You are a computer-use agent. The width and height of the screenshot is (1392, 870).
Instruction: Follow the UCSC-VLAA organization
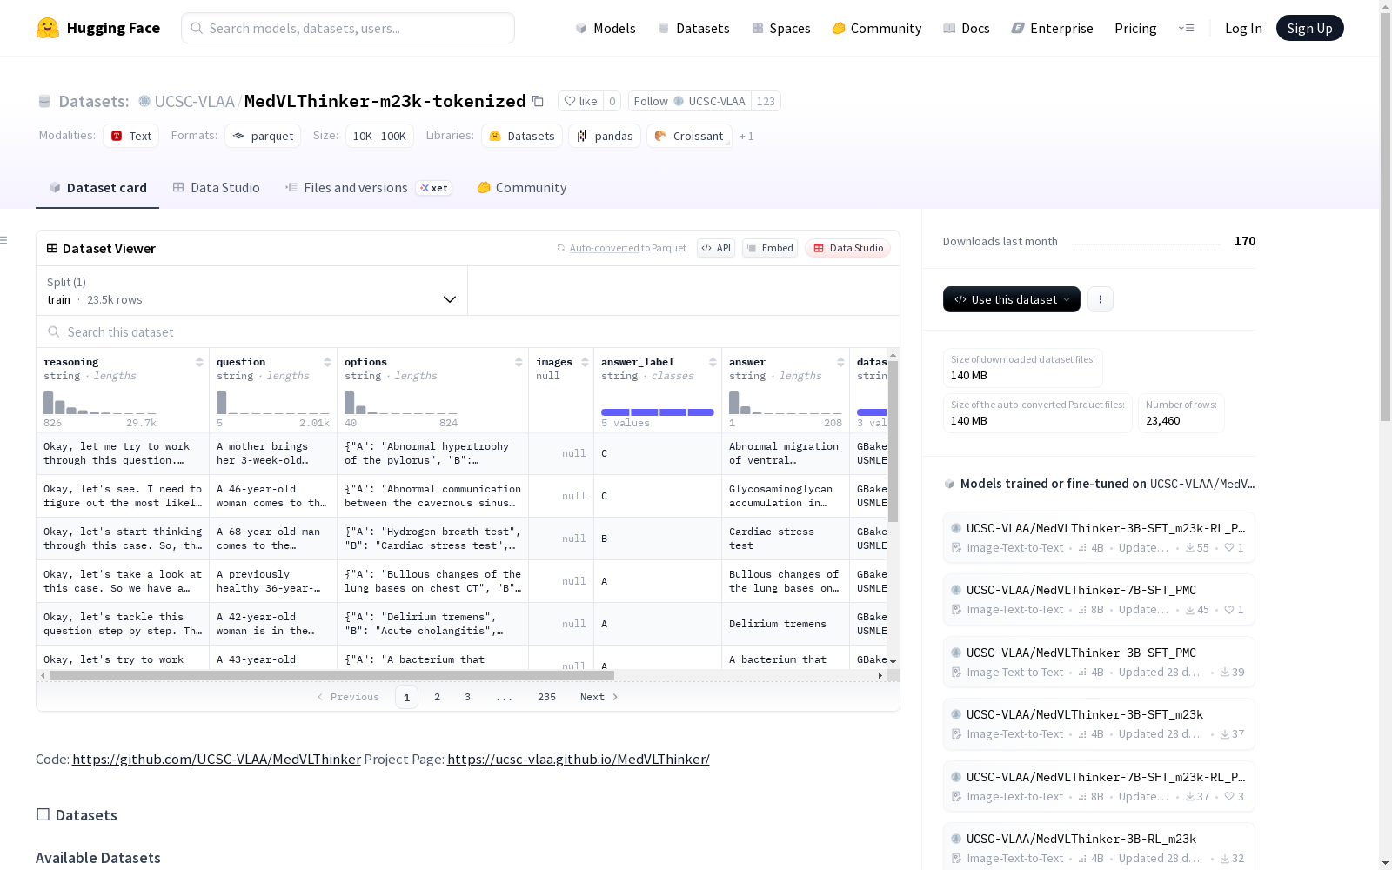[x=690, y=101]
